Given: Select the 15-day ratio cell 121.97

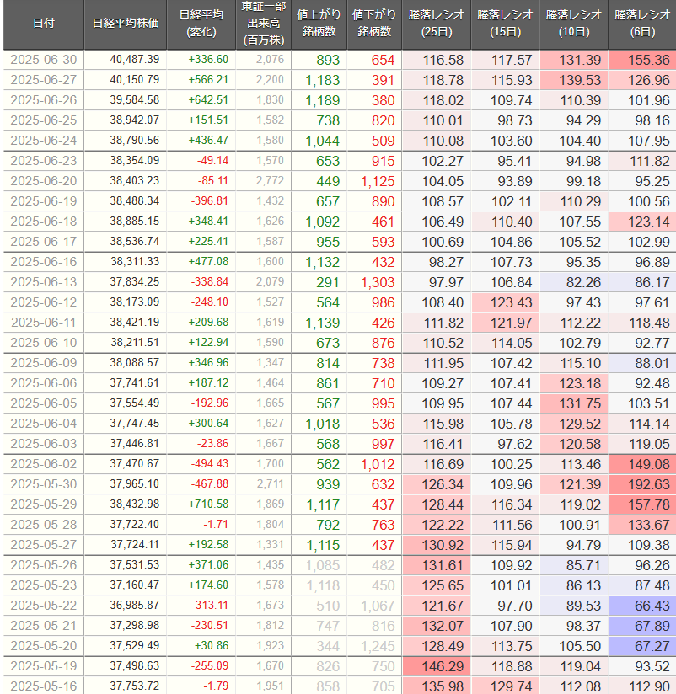Looking at the screenshot, I should [x=505, y=323].
